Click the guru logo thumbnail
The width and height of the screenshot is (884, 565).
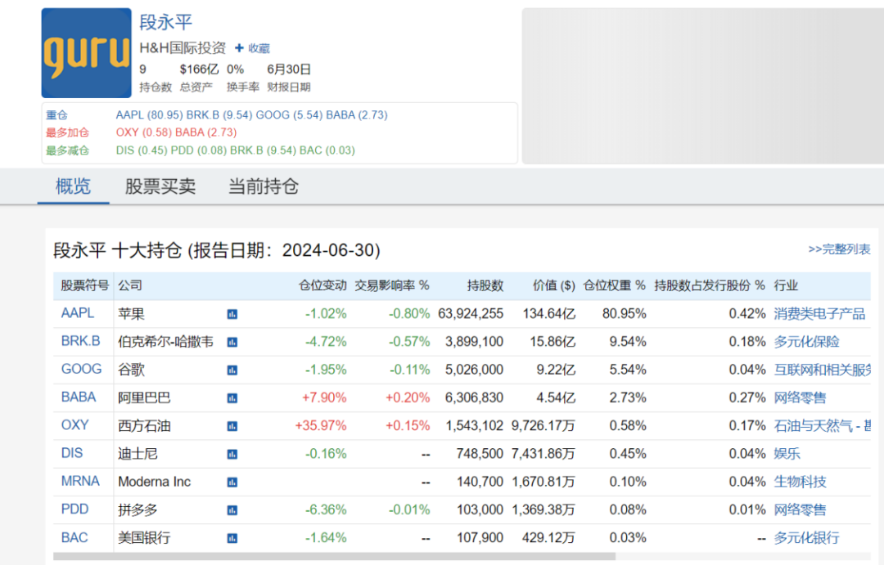coord(86,53)
